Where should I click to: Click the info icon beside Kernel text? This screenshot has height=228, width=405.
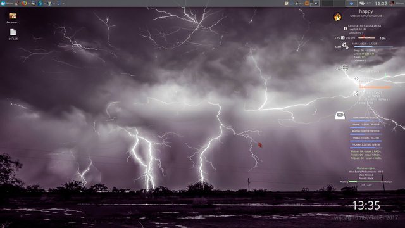tap(345, 28)
